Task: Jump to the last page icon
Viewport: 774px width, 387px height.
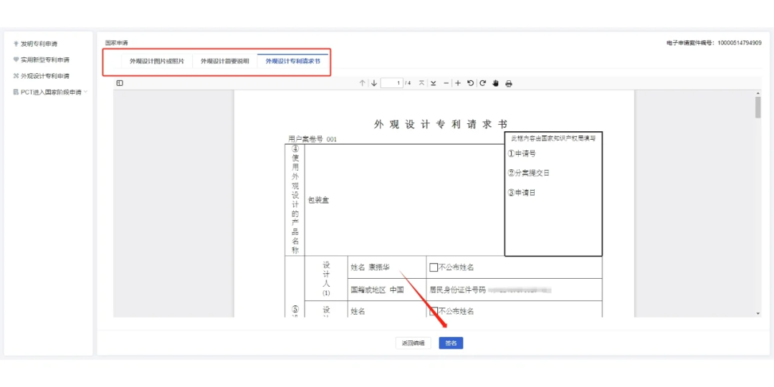Action: point(433,83)
